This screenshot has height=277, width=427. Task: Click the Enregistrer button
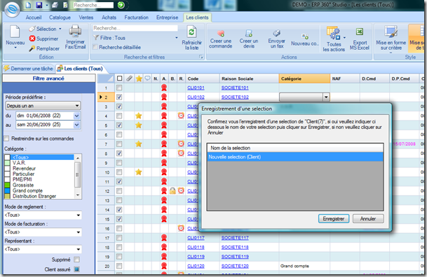point(334,219)
